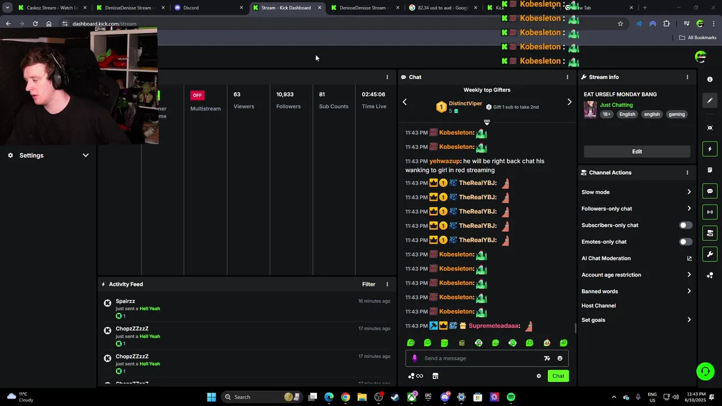
Task: Click the purple microphone icon in chat box
Action: pos(415,358)
